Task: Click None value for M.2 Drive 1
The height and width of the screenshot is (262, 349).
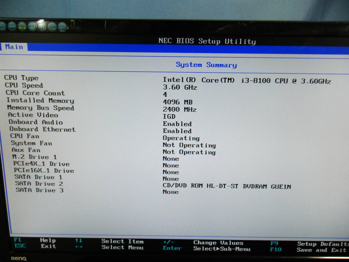Action: coord(171,159)
